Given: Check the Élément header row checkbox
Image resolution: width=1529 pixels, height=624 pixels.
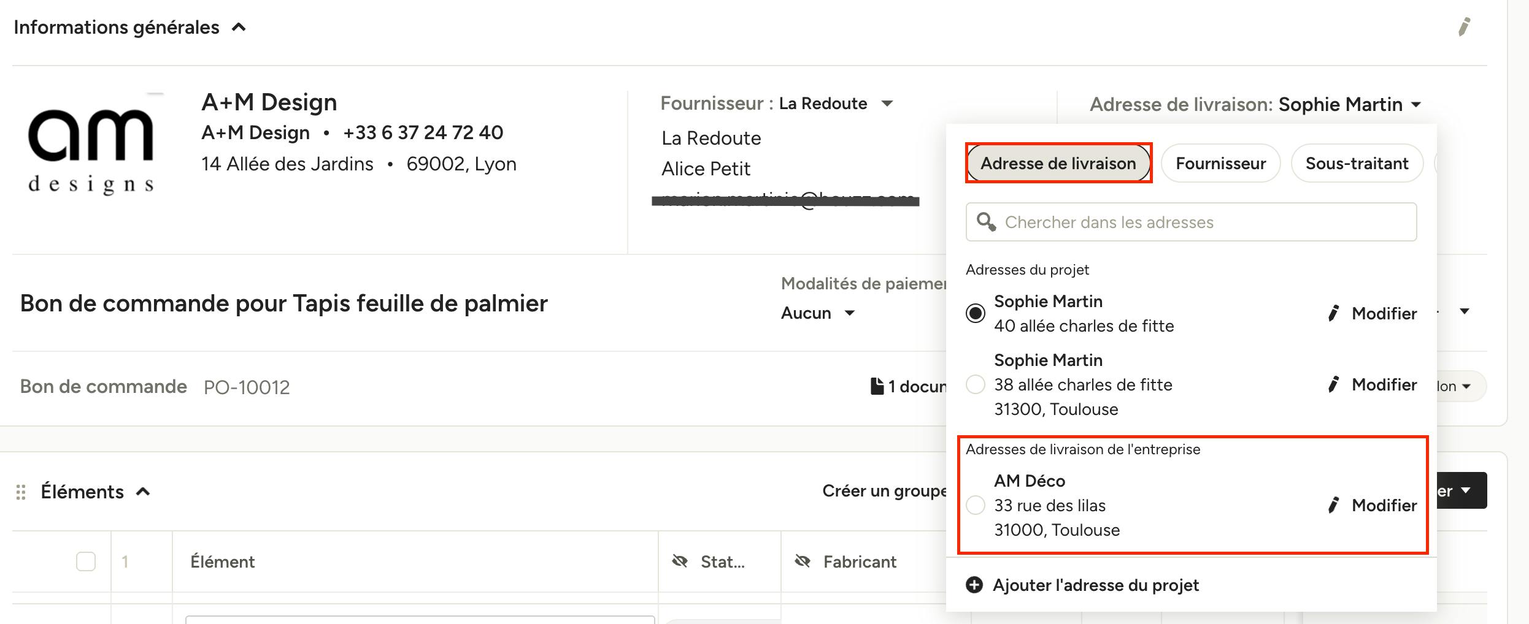Looking at the screenshot, I should [86, 561].
